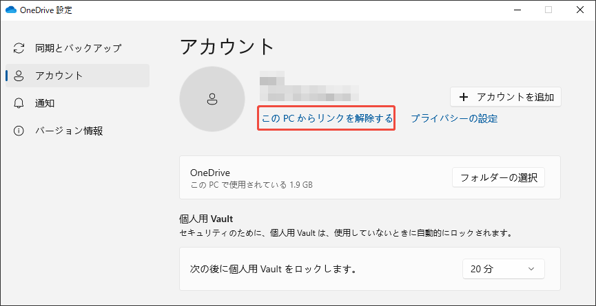
Task: Click the bell icon beside 通知
Action: (19, 103)
